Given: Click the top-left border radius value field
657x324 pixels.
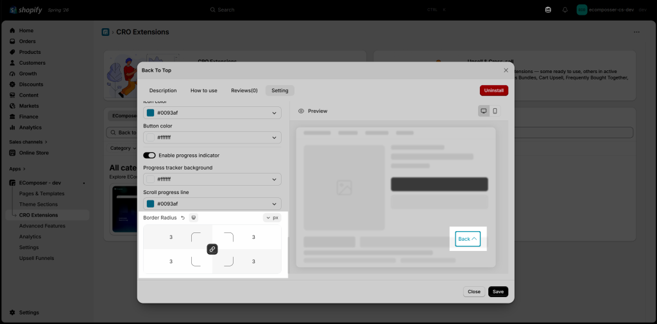Looking at the screenshot, I should 171,237.
